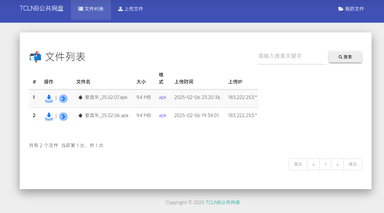Select file name 爱音乐_25.02.06.apk
Image resolution: width=384 pixels, height=213 pixels.
click(x=107, y=115)
